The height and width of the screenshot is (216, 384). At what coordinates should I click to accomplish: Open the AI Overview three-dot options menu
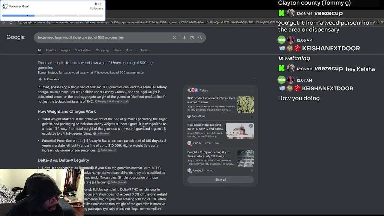(x=256, y=79)
